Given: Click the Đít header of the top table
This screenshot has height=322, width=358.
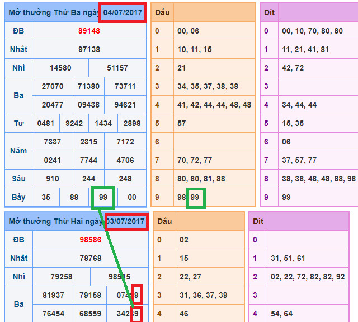Looking at the screenshot, I should tap(270, 12).
